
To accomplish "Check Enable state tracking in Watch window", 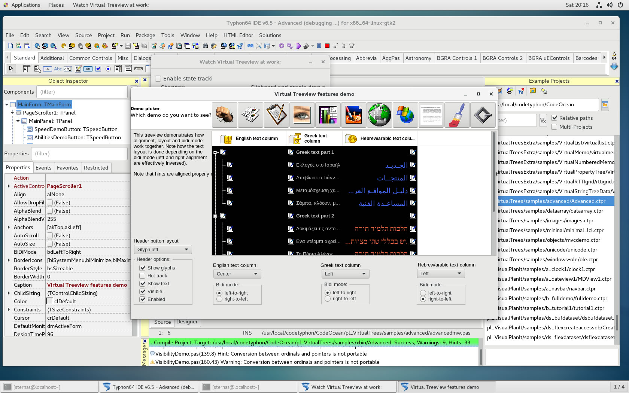I will click(158, 79).
